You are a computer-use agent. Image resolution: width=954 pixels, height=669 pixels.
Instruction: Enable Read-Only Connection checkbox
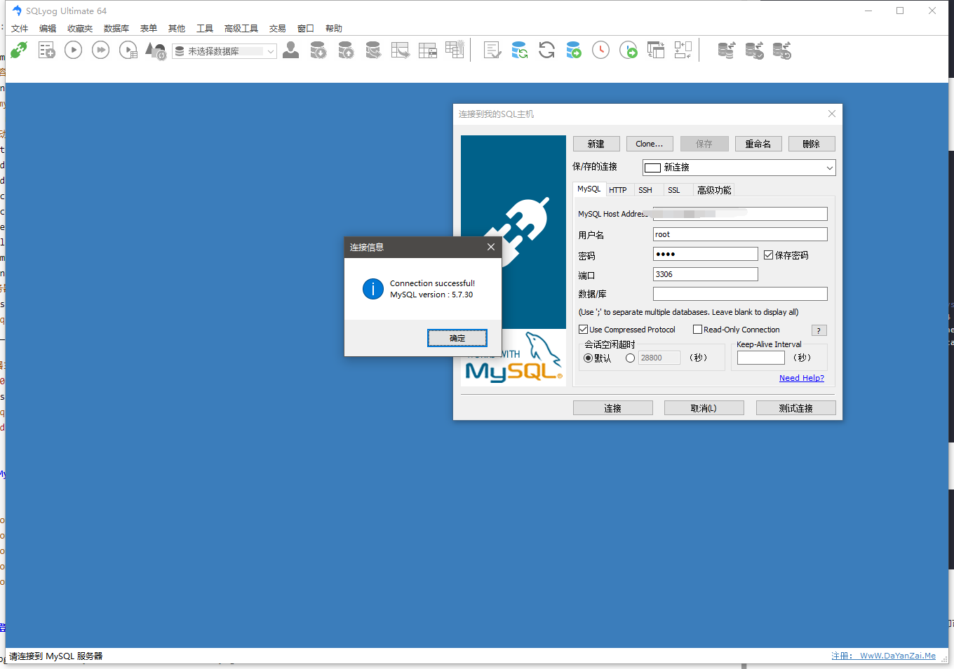697,330
